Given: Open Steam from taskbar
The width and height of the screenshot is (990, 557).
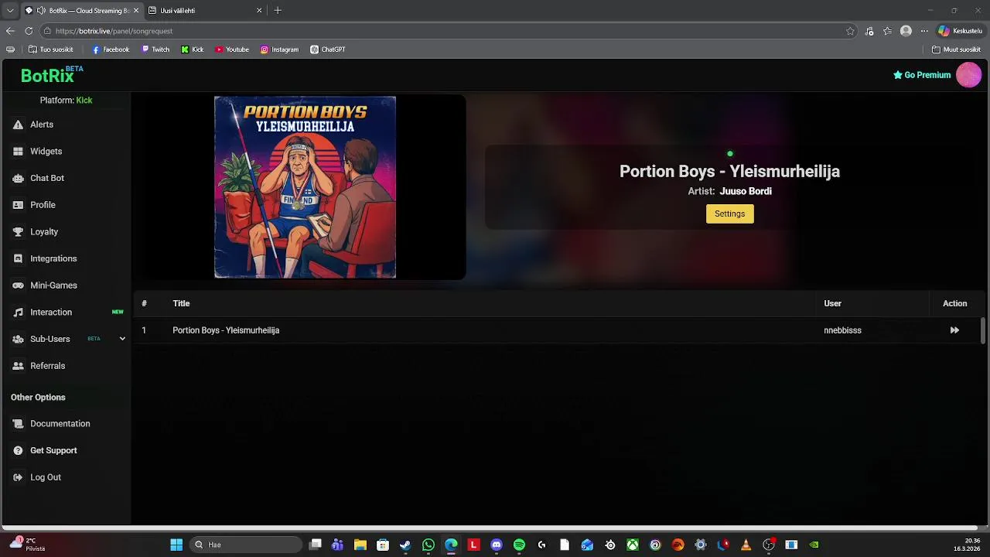Looking at the screenshot, I should (x=405, y=545).
